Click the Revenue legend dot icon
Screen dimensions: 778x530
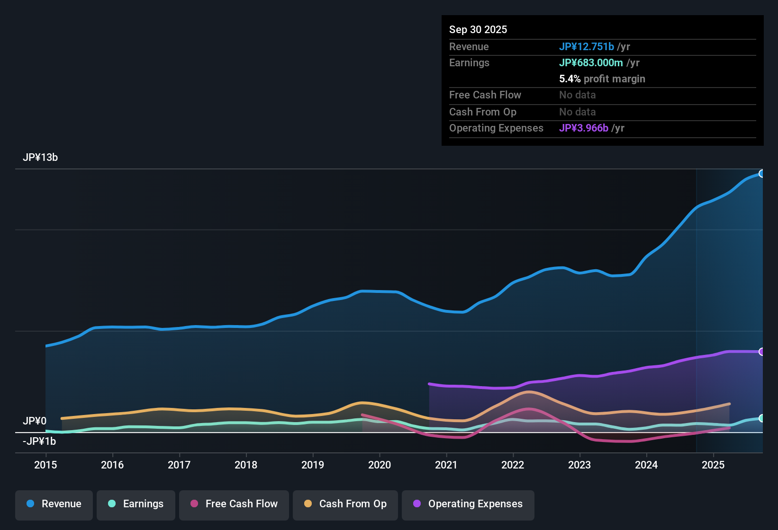(30, 504)
